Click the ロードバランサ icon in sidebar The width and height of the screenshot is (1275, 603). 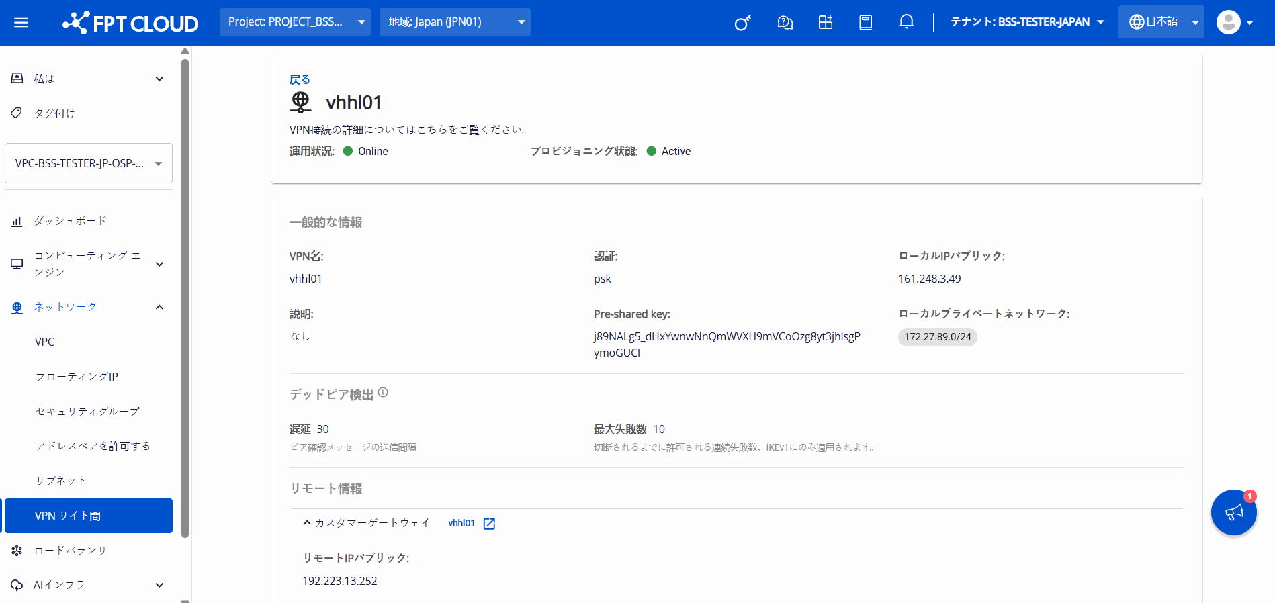pyautogui.click(x=17, y=551)
